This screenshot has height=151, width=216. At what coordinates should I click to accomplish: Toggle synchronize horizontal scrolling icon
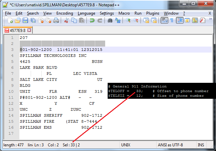(x=154, y=20)
